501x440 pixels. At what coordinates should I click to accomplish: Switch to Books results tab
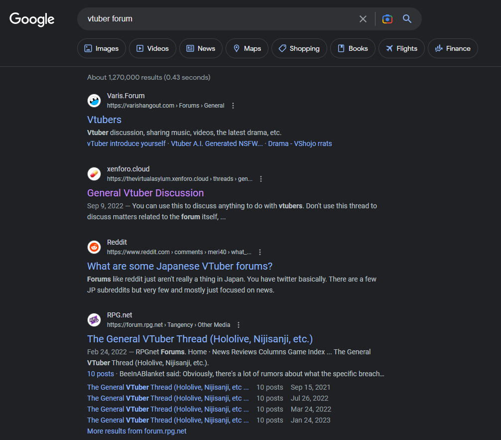coord(353,48)
